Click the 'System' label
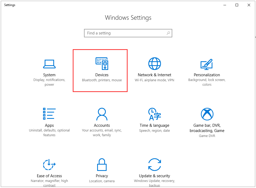The image size is (256, 188). (49, 75)
